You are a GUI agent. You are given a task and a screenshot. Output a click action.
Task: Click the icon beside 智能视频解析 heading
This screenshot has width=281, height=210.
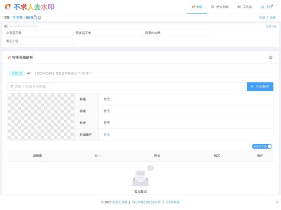(9, 57)
